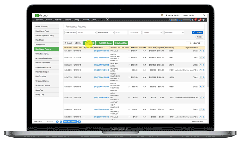The height and width of the screenshot is (142, 241).
Task: Open the messages envelope icon
Action: [x=194, y=20]
